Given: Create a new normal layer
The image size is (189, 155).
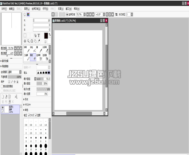Looking at the screenshot, I should [x=3, y=96].
